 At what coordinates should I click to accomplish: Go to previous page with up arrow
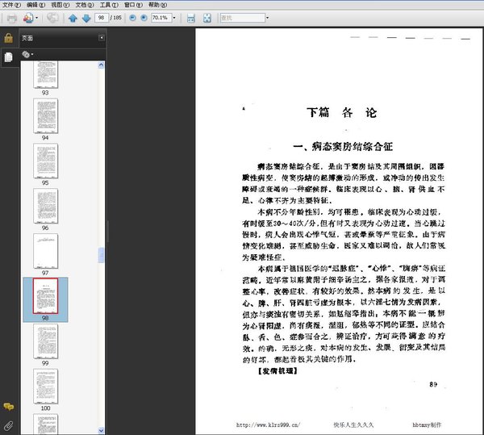pyautogui.click(x=73, y=18)
